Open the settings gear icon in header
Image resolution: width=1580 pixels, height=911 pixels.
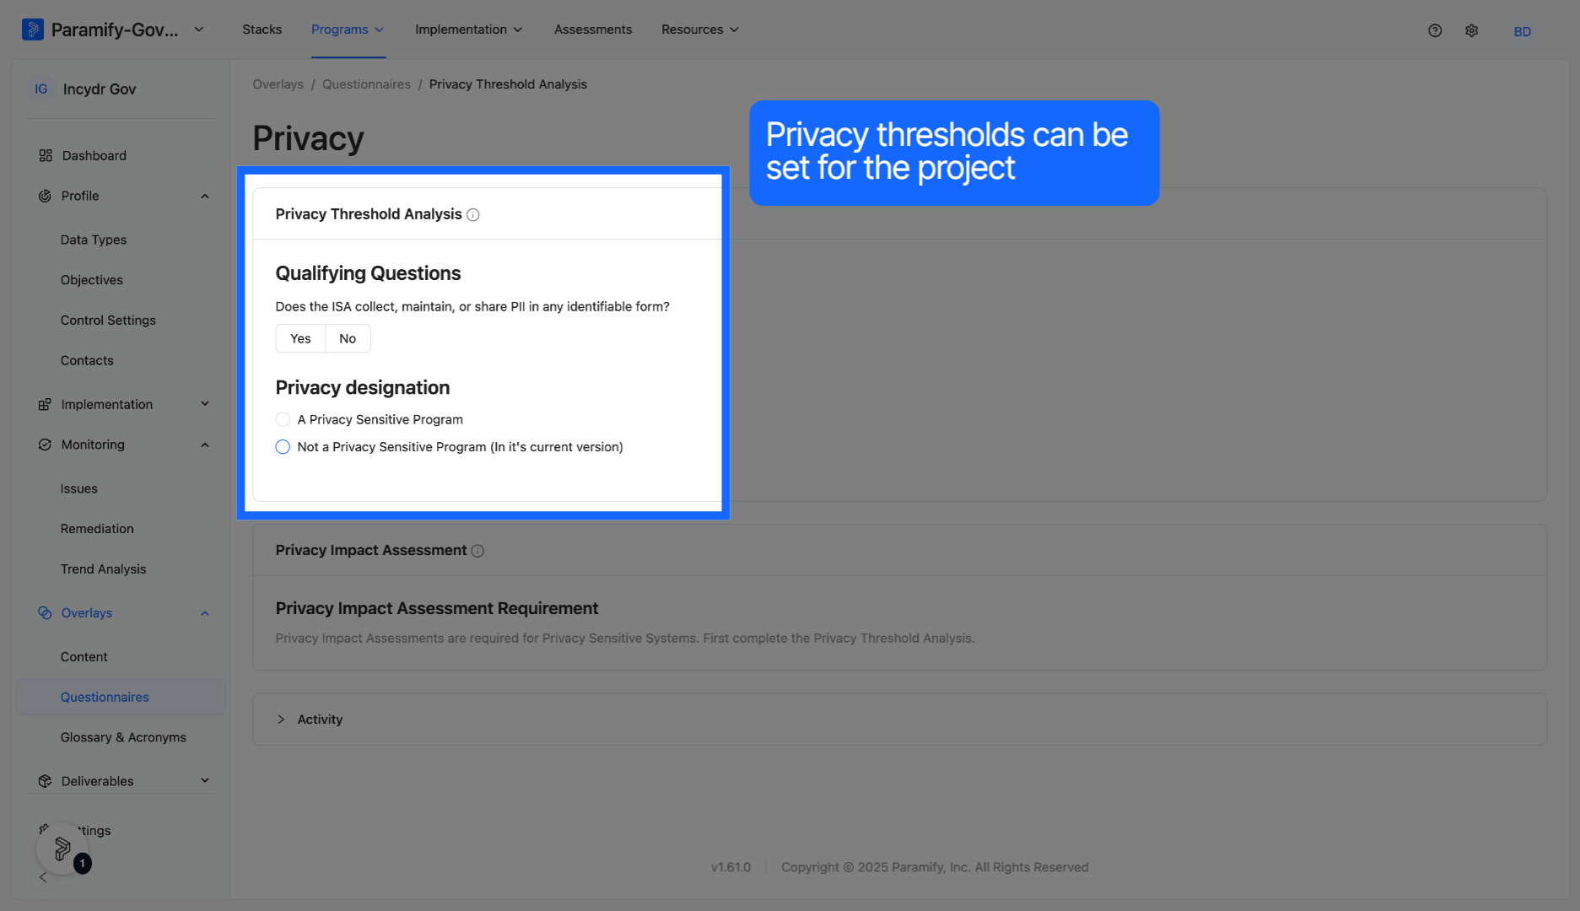click(x=1471, y=30)
